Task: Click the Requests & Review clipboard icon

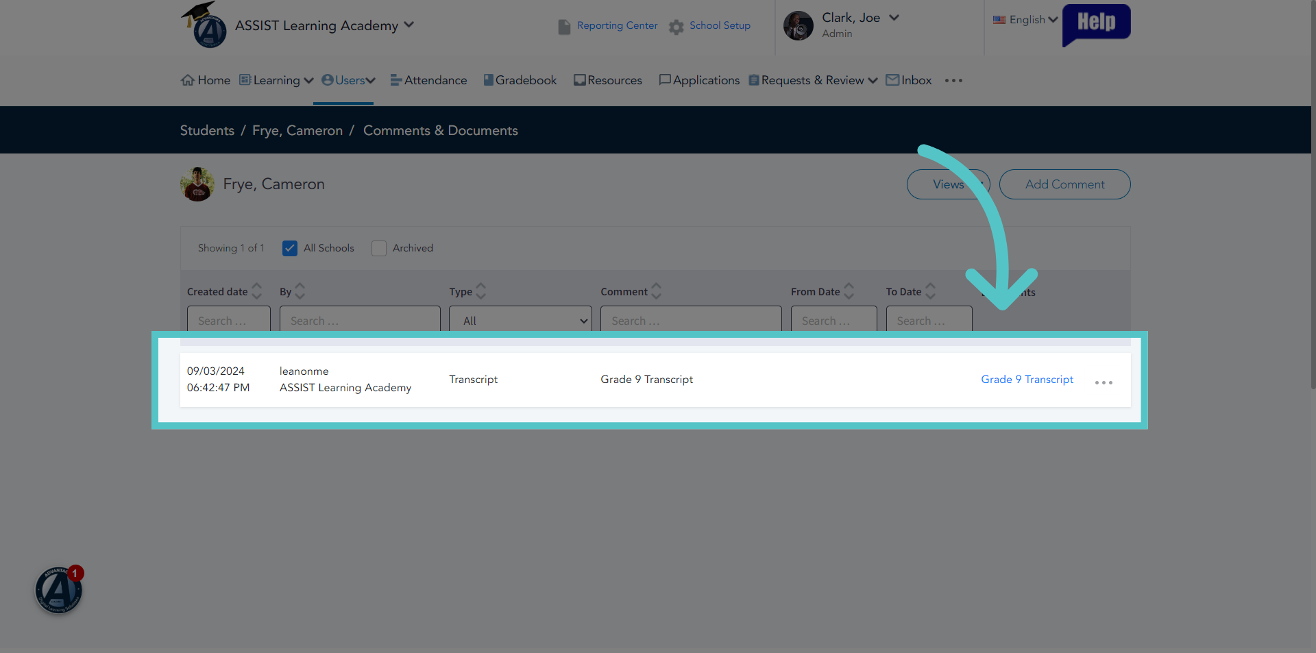Action: pos(754,80)
